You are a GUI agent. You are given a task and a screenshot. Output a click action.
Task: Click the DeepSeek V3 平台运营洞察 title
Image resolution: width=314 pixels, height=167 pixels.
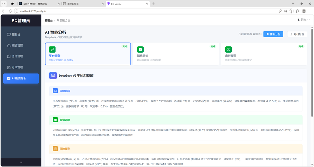pos(76,75)
